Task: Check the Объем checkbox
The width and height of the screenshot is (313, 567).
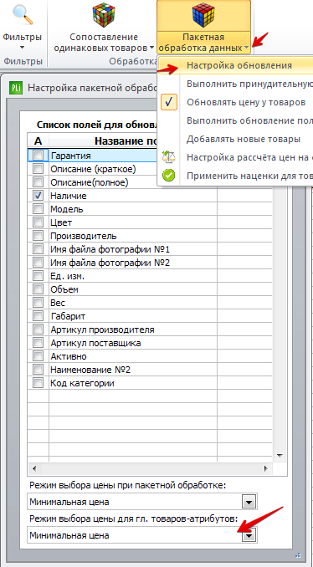Action: (38, 289)
